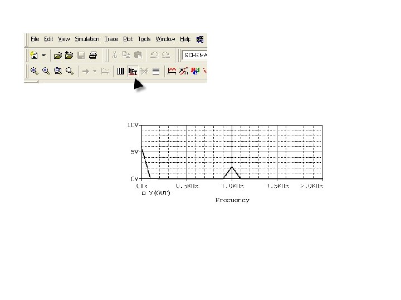This screenshot has height=300, width=401.
Task: Toggle the FFT Fourier transform button
Action: (x=133, y=71)
